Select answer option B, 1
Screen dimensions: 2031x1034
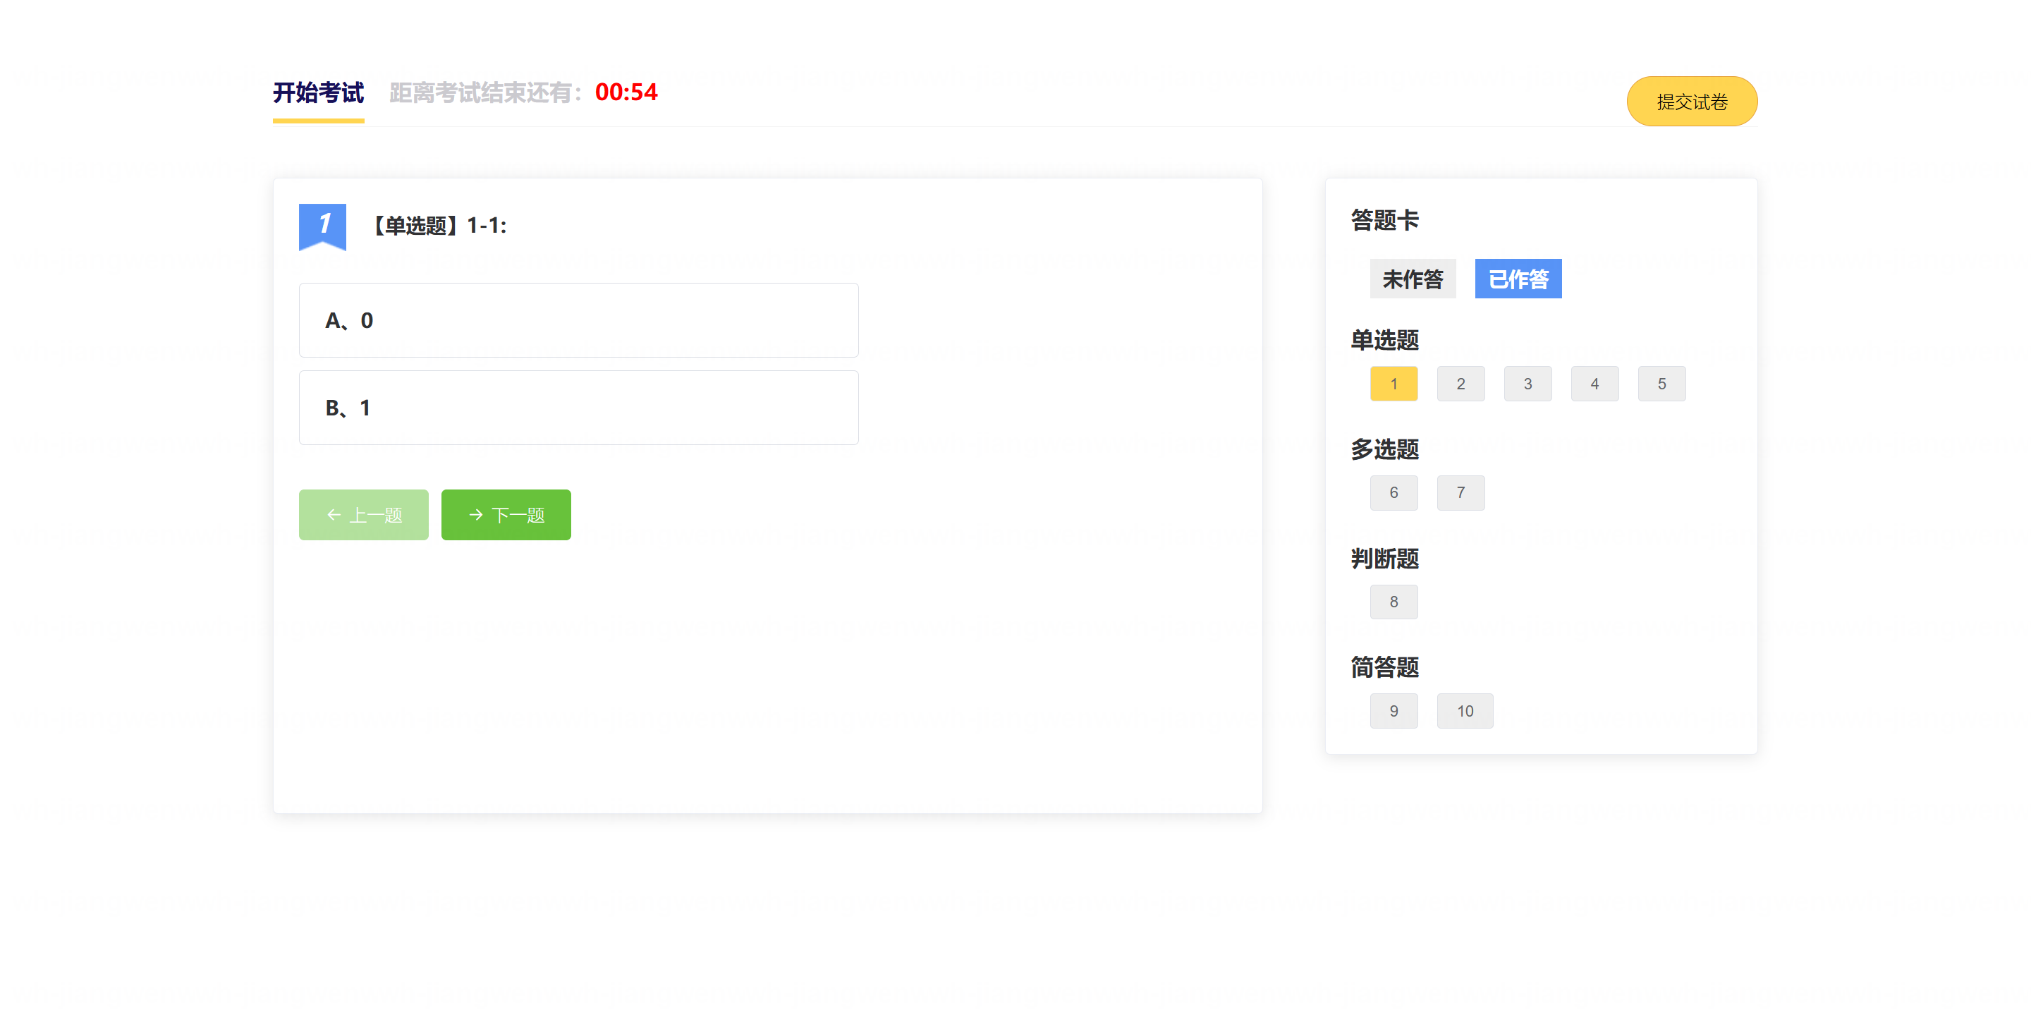coord(578,408)
